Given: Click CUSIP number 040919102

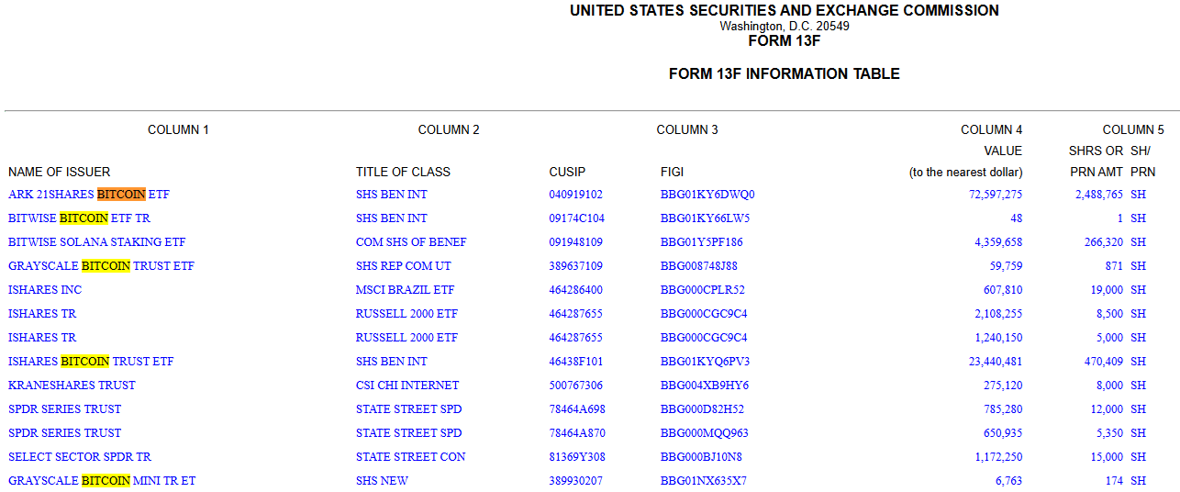Looking at the screenshot, I should coord(575,195).
